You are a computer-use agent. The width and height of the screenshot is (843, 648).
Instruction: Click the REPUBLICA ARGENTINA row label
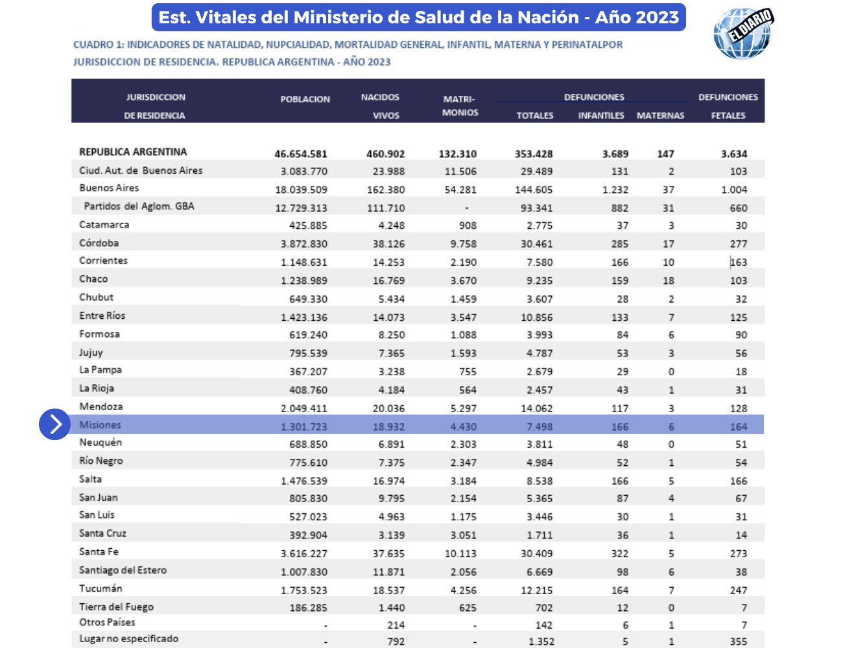click(133, 152)
